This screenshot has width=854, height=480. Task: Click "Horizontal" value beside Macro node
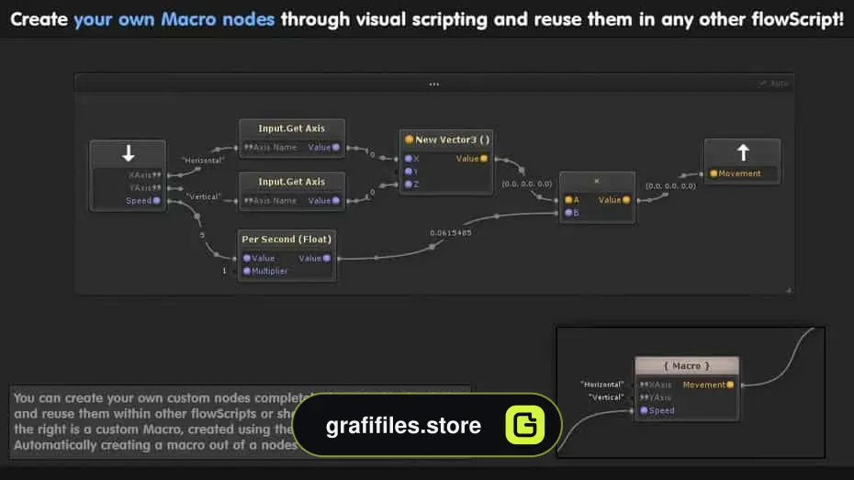click(602, 385)
